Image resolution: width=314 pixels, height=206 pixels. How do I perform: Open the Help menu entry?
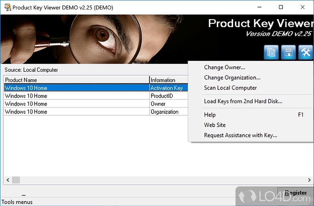coord(210,115)
